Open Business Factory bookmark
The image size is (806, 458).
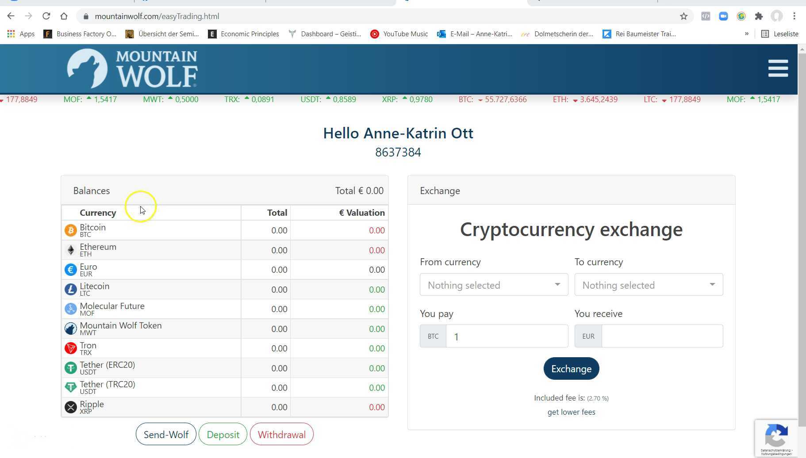pos(80,34)
